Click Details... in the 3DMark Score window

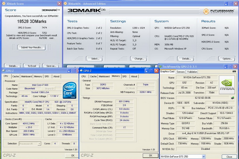(13, 66)
